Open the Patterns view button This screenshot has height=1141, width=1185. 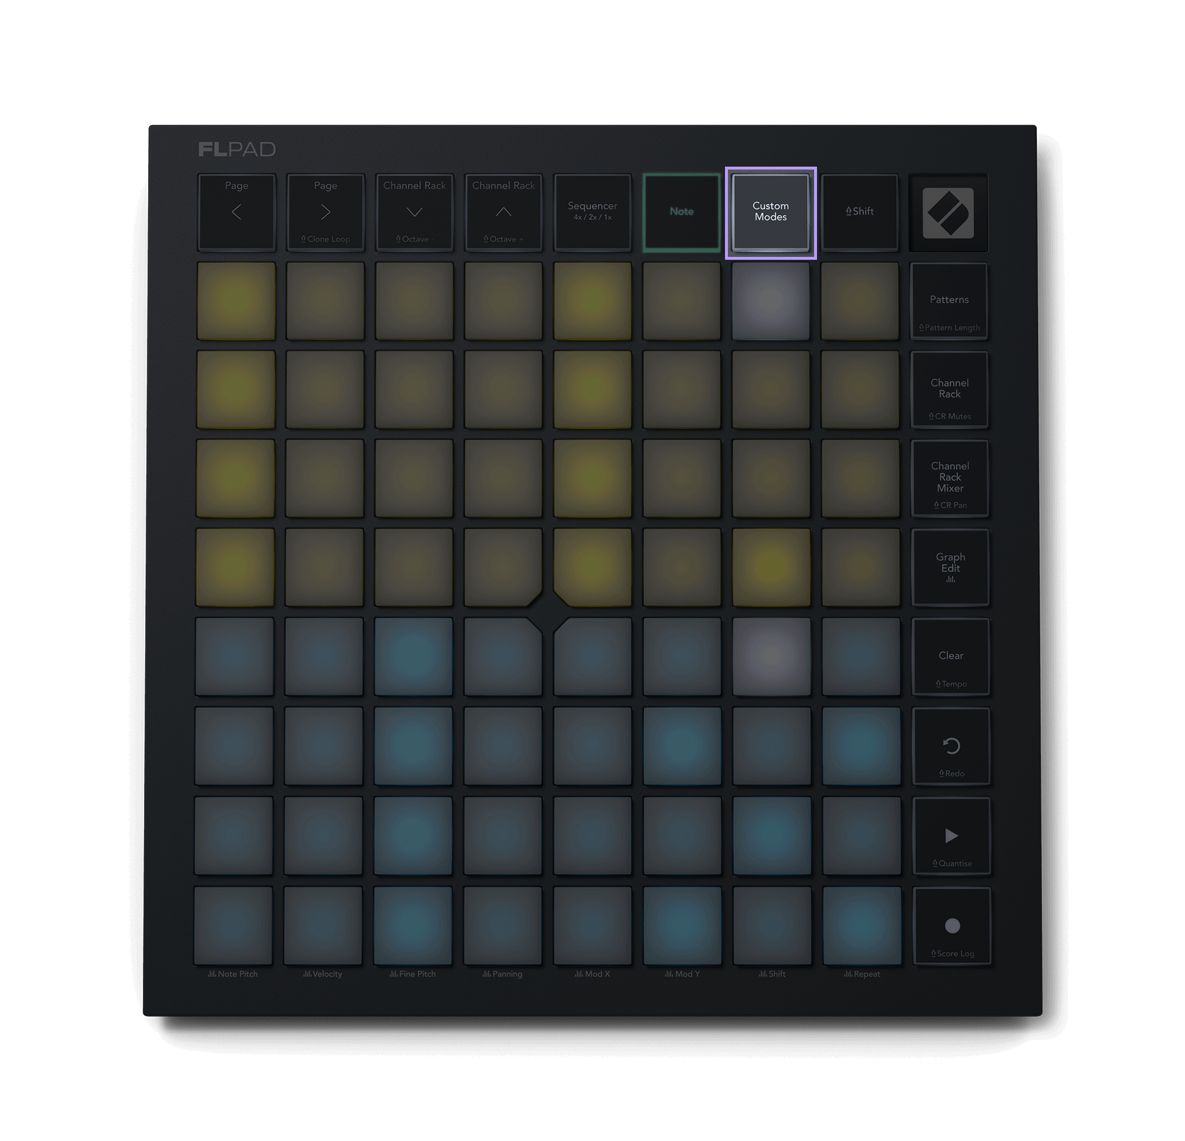(948, 301)
